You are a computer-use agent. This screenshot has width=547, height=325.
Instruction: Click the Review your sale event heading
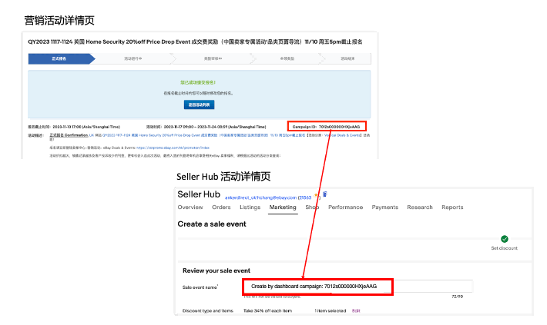(216, 270)
